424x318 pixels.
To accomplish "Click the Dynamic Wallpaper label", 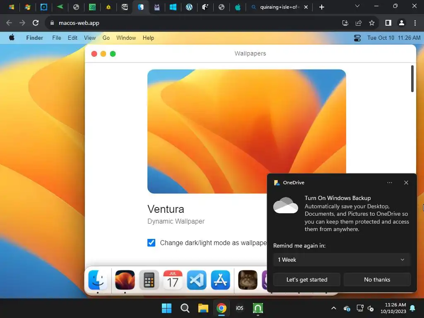I will (x=176, y=221).
